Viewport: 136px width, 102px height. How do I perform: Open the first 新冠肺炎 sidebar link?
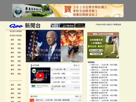16,31
